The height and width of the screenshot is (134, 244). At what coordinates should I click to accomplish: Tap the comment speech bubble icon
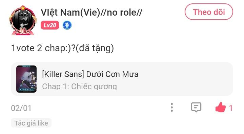click(x=196, y=107)
